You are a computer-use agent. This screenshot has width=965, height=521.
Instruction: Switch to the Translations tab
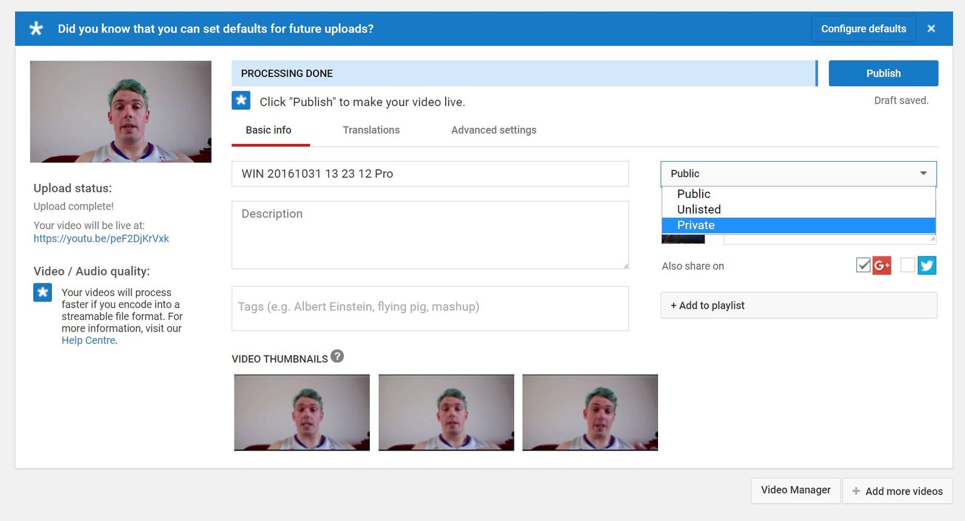pos(371,130)
